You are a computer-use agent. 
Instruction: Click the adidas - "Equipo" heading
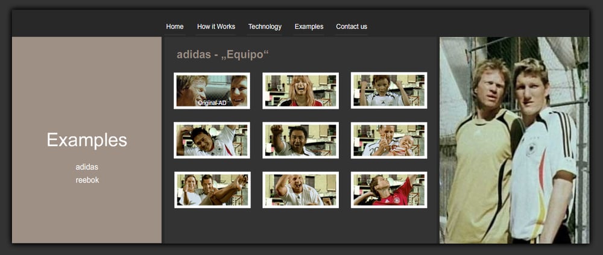point(223,55)
